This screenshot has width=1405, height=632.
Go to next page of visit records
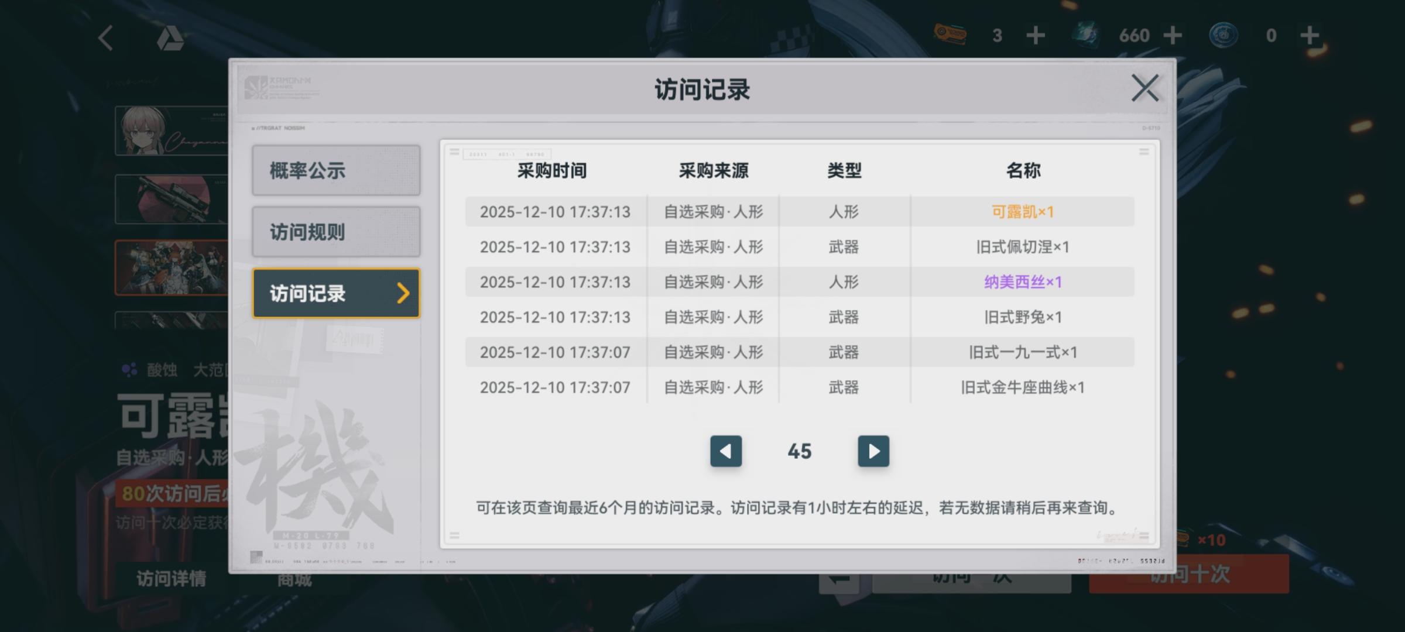(873, 451)
